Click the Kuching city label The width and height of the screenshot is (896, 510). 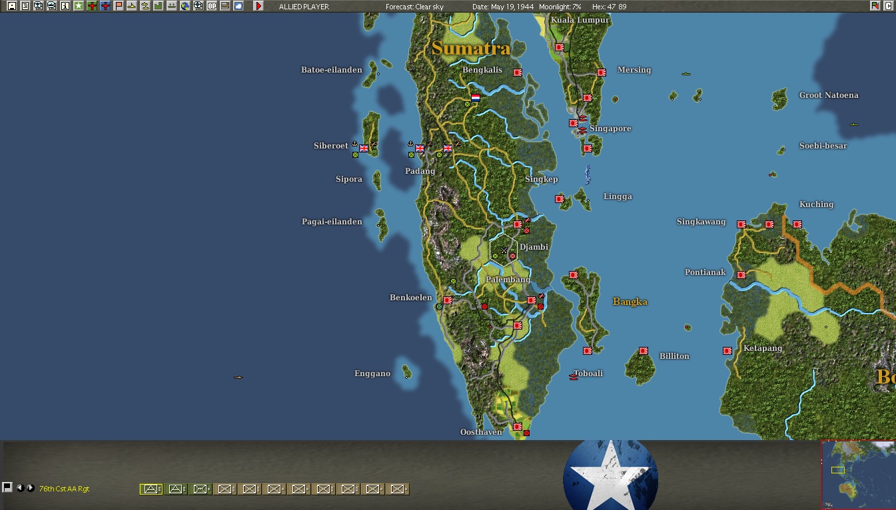(x=817, y=204)
